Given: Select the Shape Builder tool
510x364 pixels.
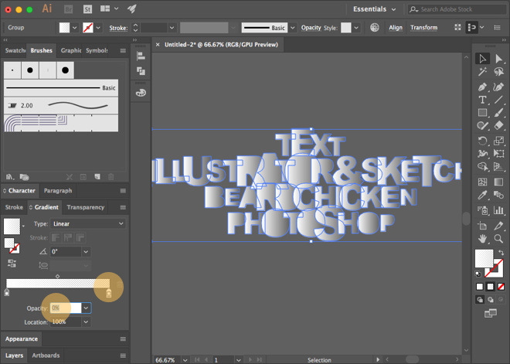Looking at the screenshot, I should coord(482,167).
